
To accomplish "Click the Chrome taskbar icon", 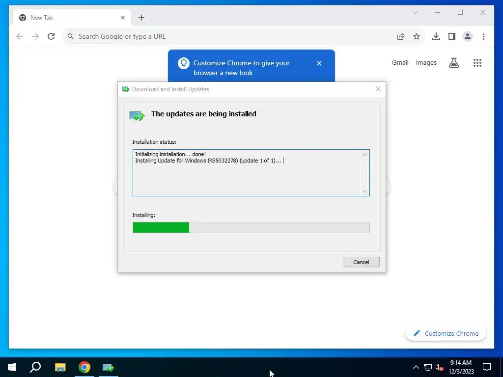I will [84, 367].
